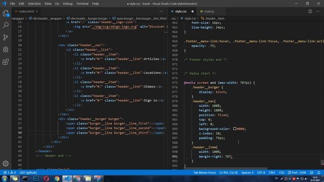The image size is (324, 182).
Task: Click the unsaved dot on style.css tab
Action: pyautogui.click(x=192, y=11)
